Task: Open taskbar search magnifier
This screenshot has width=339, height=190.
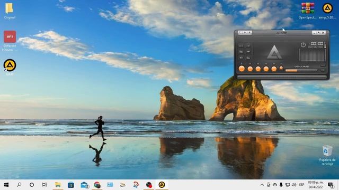Action: (x=19, y=185)
